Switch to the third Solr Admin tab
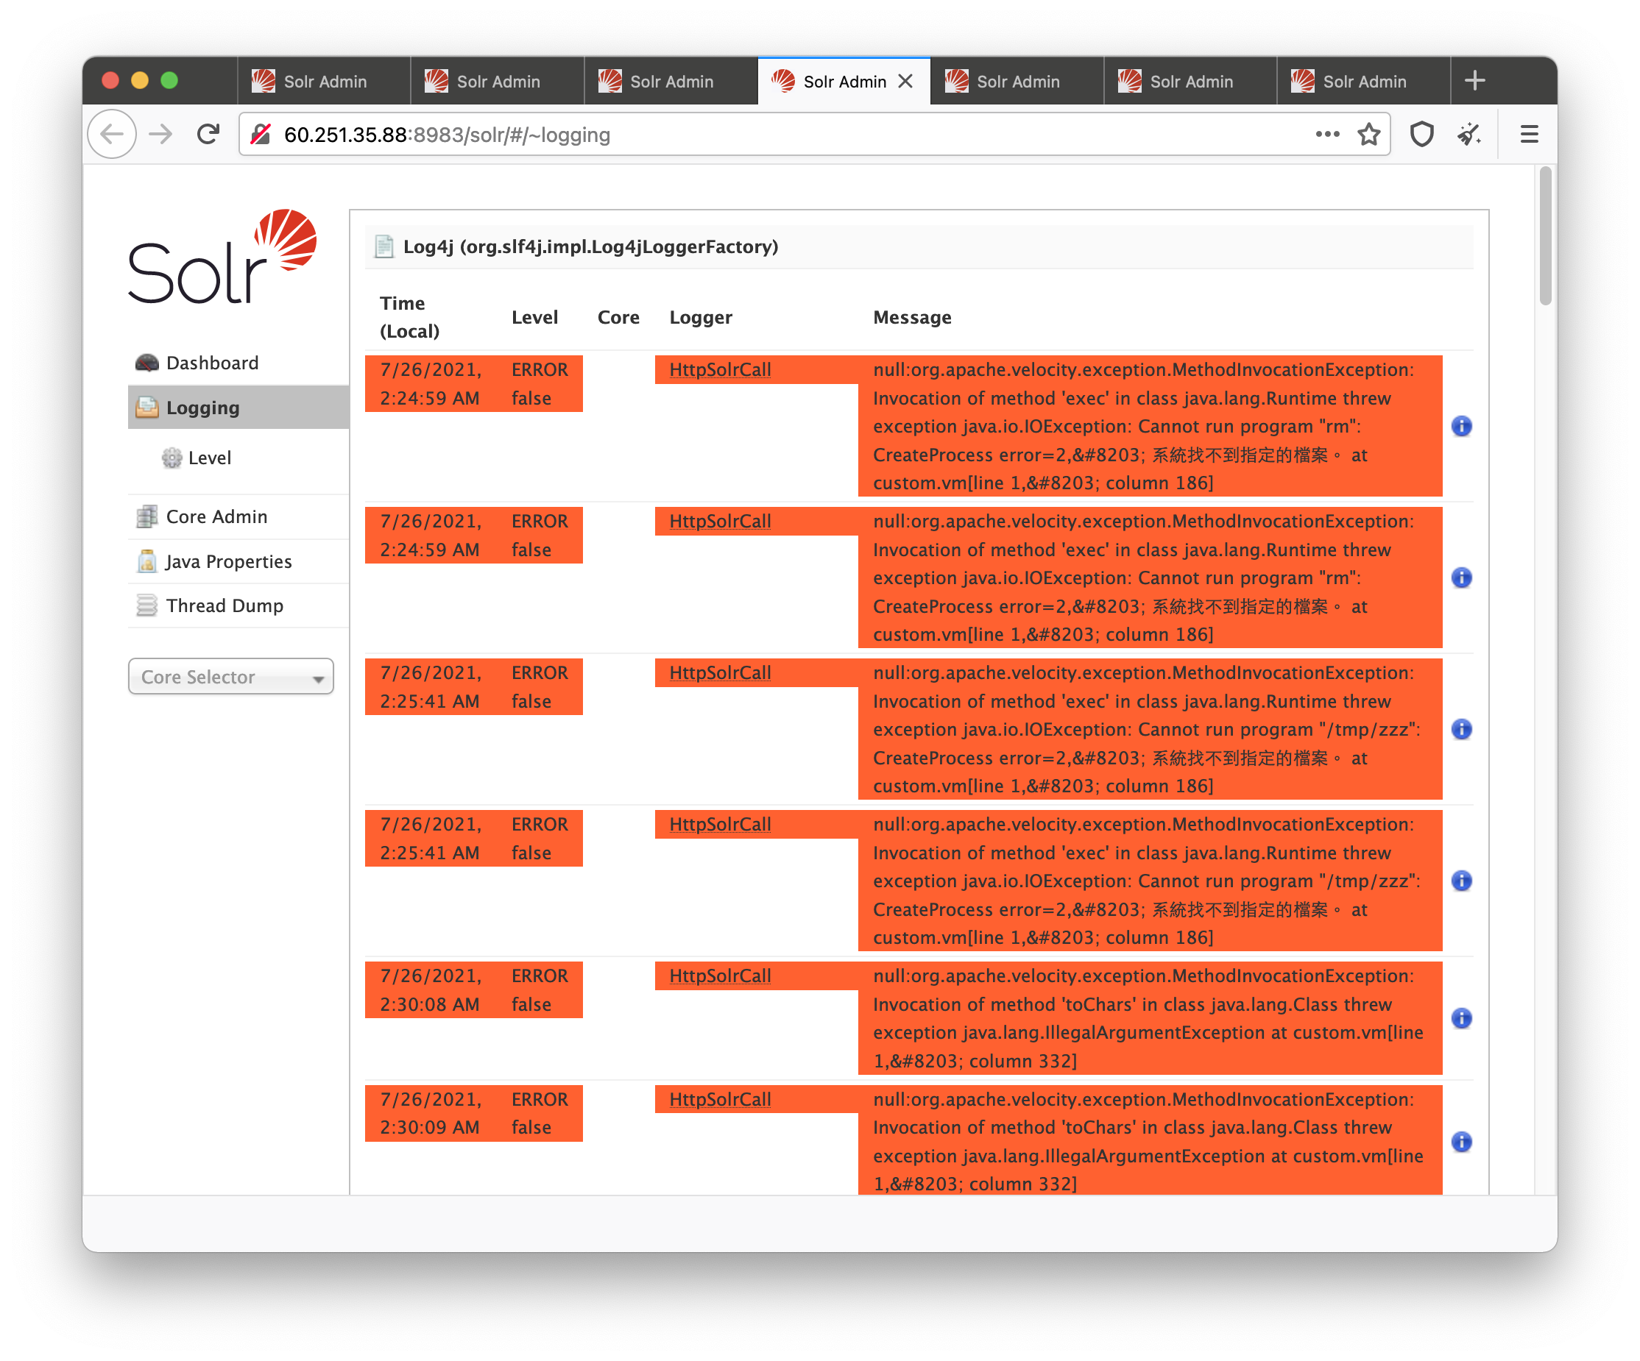The image size is (1640, 1361). pyautogui.click(x=670, y=81)
